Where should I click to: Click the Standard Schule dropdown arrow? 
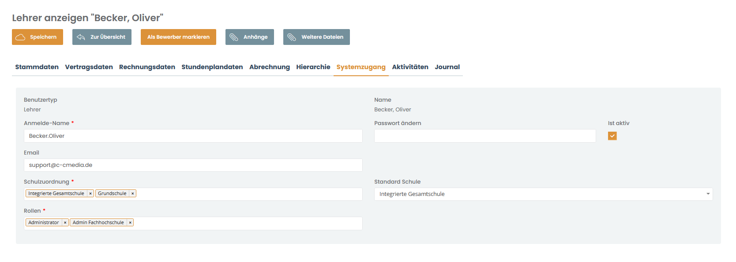[x=708, y=194]
